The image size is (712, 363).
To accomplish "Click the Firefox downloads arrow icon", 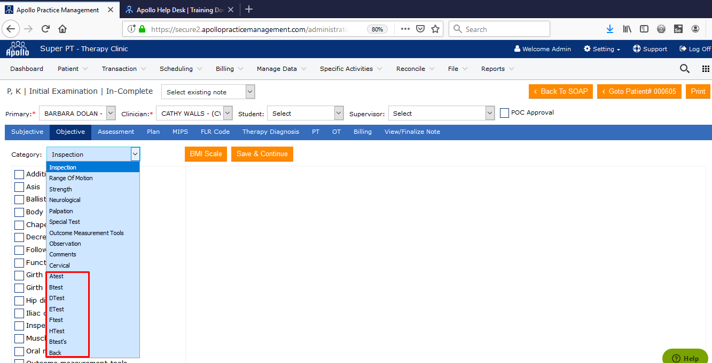I will pyautogui.click(x=610, y=29).
